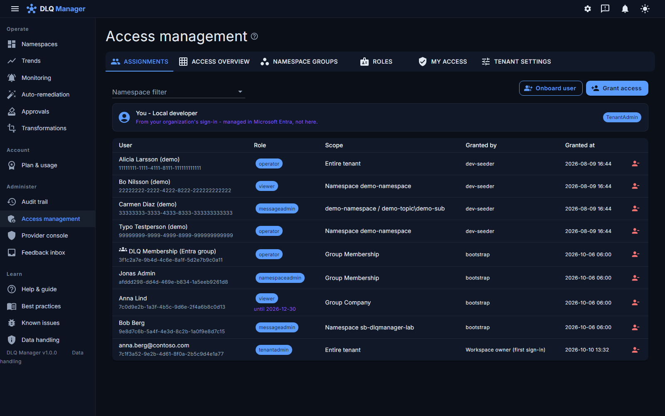Remove Alicia Larsson's assignment
Viewport: 665px width, 416px height.
[x=635, y=164]
